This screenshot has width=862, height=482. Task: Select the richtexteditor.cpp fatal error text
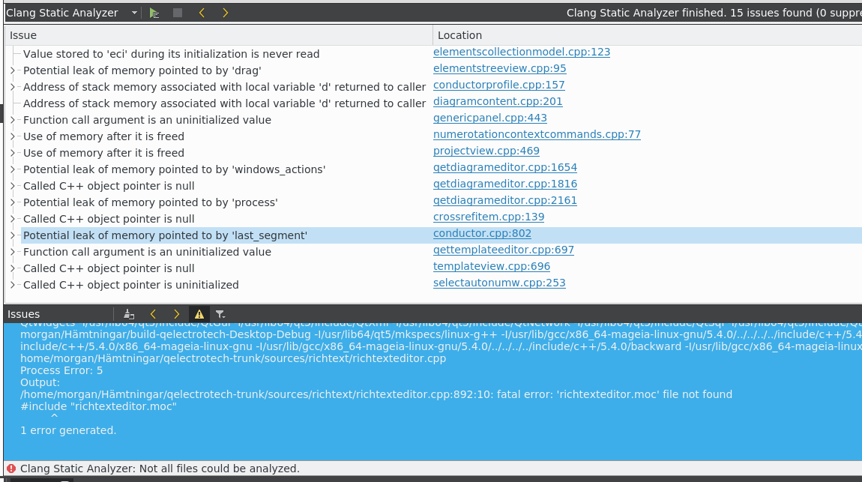pyautogui.click(x=375, y=394)
